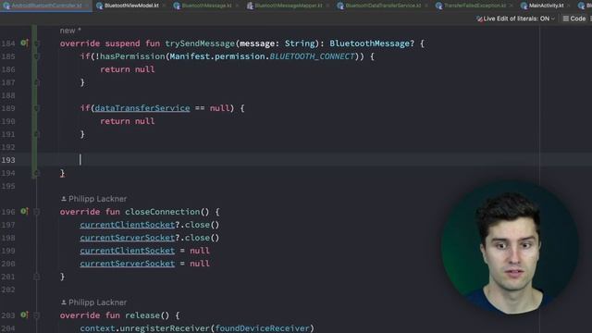
Task: Click fold end marker at line 191
Action: 37,134
